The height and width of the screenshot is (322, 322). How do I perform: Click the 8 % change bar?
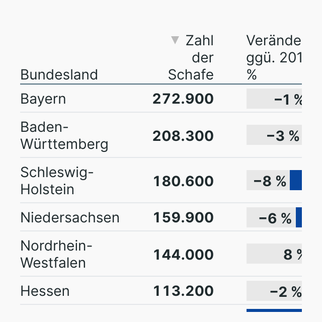tap(274, 254)
